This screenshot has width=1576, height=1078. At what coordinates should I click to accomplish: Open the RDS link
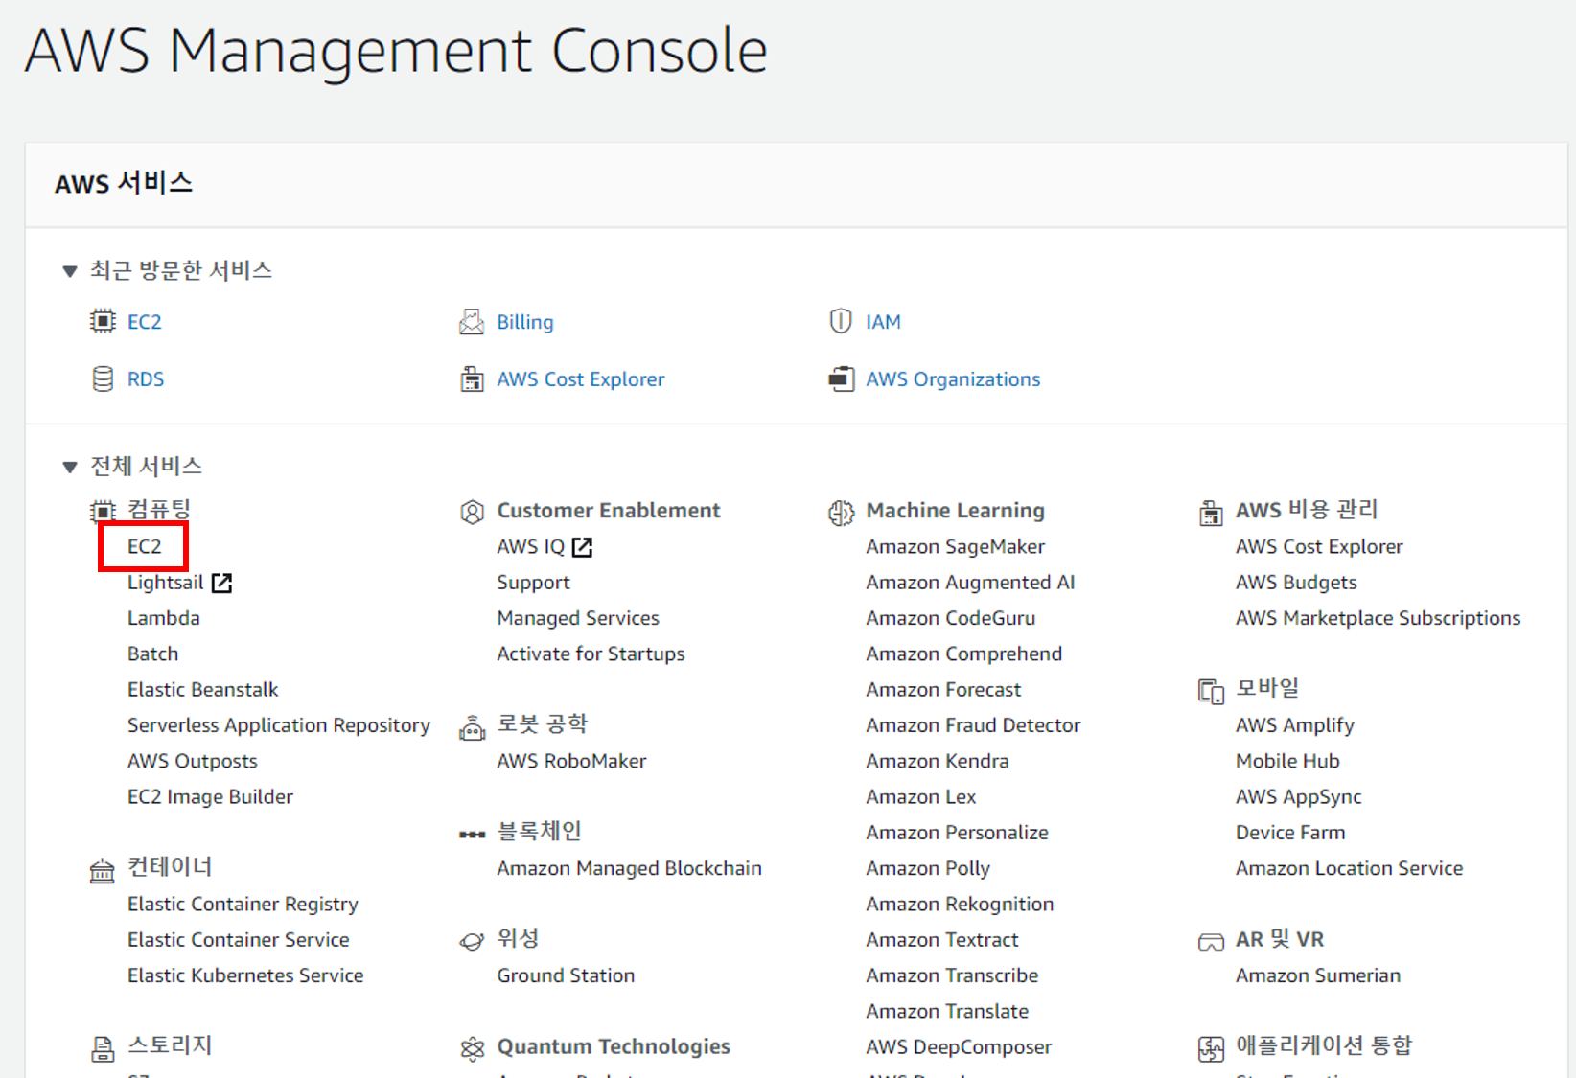[146, 379]
